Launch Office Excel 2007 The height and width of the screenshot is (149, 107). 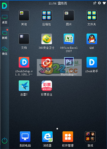[69, 39]
